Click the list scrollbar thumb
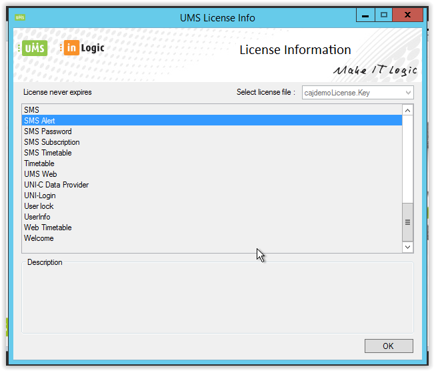This screenshot has height=371, width=434. 407,222
